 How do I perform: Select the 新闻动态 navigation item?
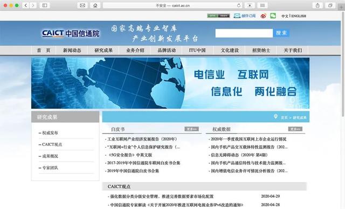tap(72, 50)
